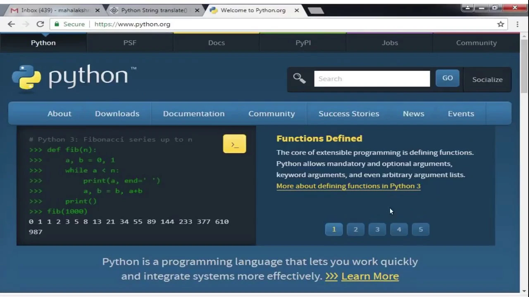Expand the Socialize dropdown
This screenshot has width=529, height=297.
pos(487,79)
